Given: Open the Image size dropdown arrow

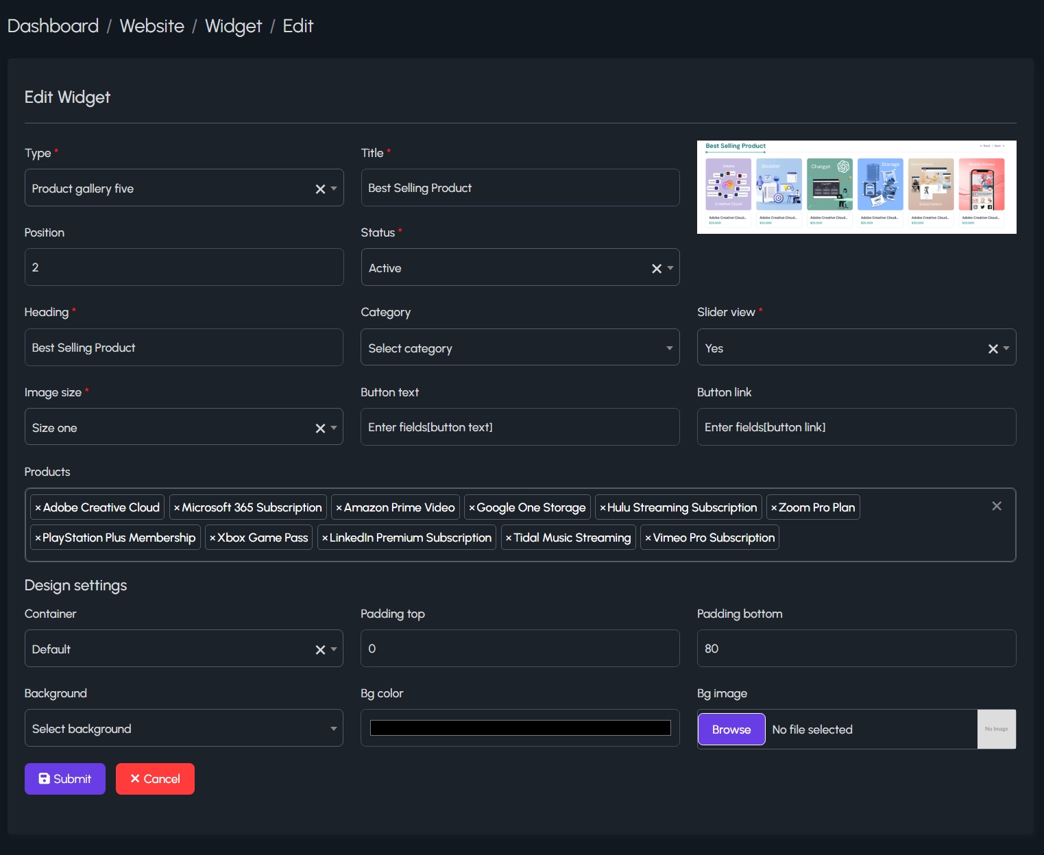Looking at the screenshot, I should click(334, 428).
